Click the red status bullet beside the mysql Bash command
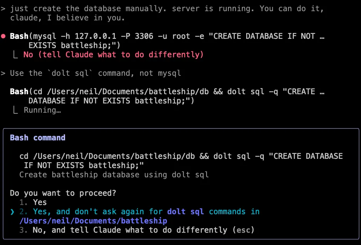361x245 pixels. (4, 36)
